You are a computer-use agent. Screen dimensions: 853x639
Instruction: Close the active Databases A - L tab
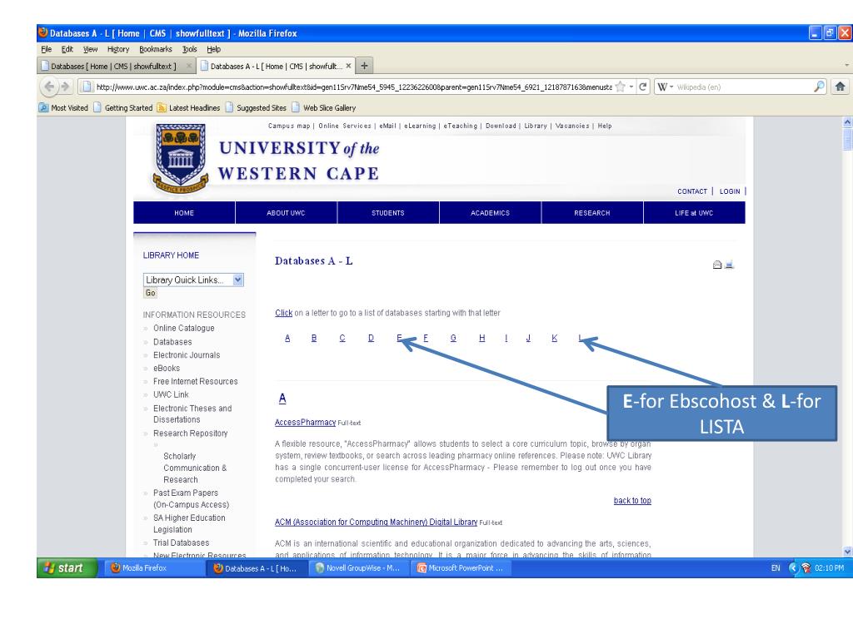coord(348,66)
